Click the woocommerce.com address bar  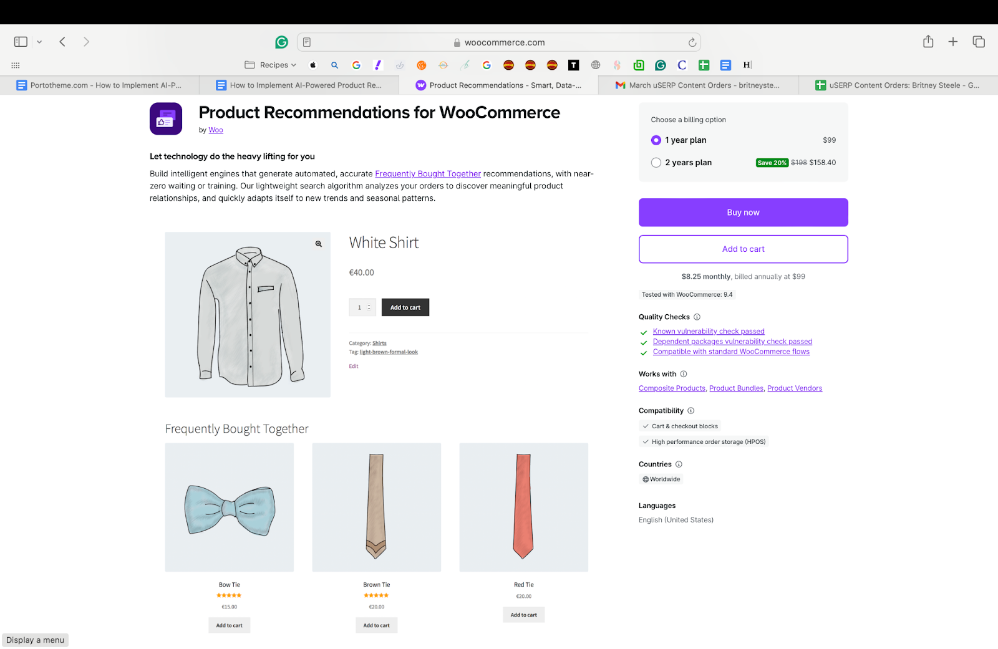[499, 42]
